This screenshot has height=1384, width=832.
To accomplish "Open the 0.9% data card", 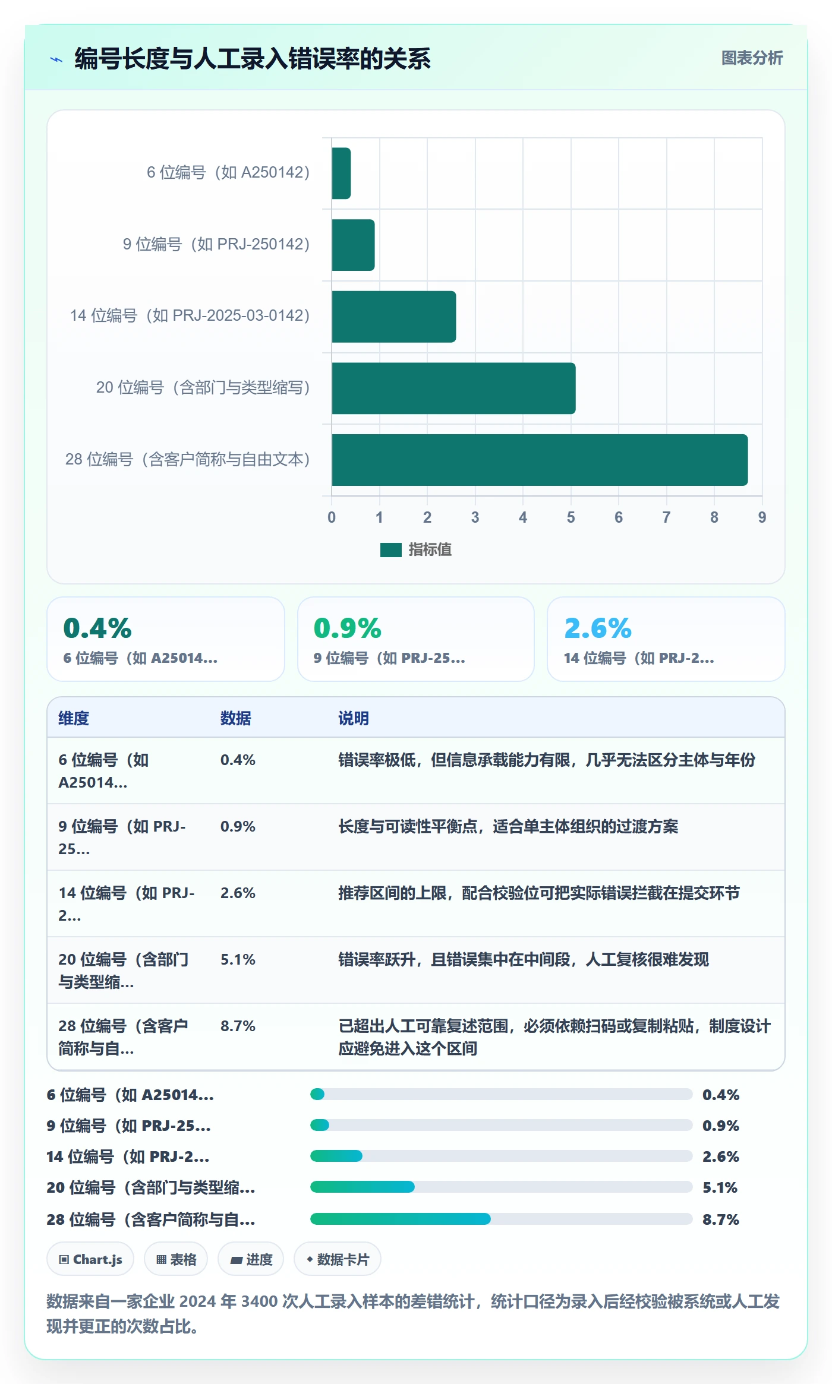I will point(416,639).
